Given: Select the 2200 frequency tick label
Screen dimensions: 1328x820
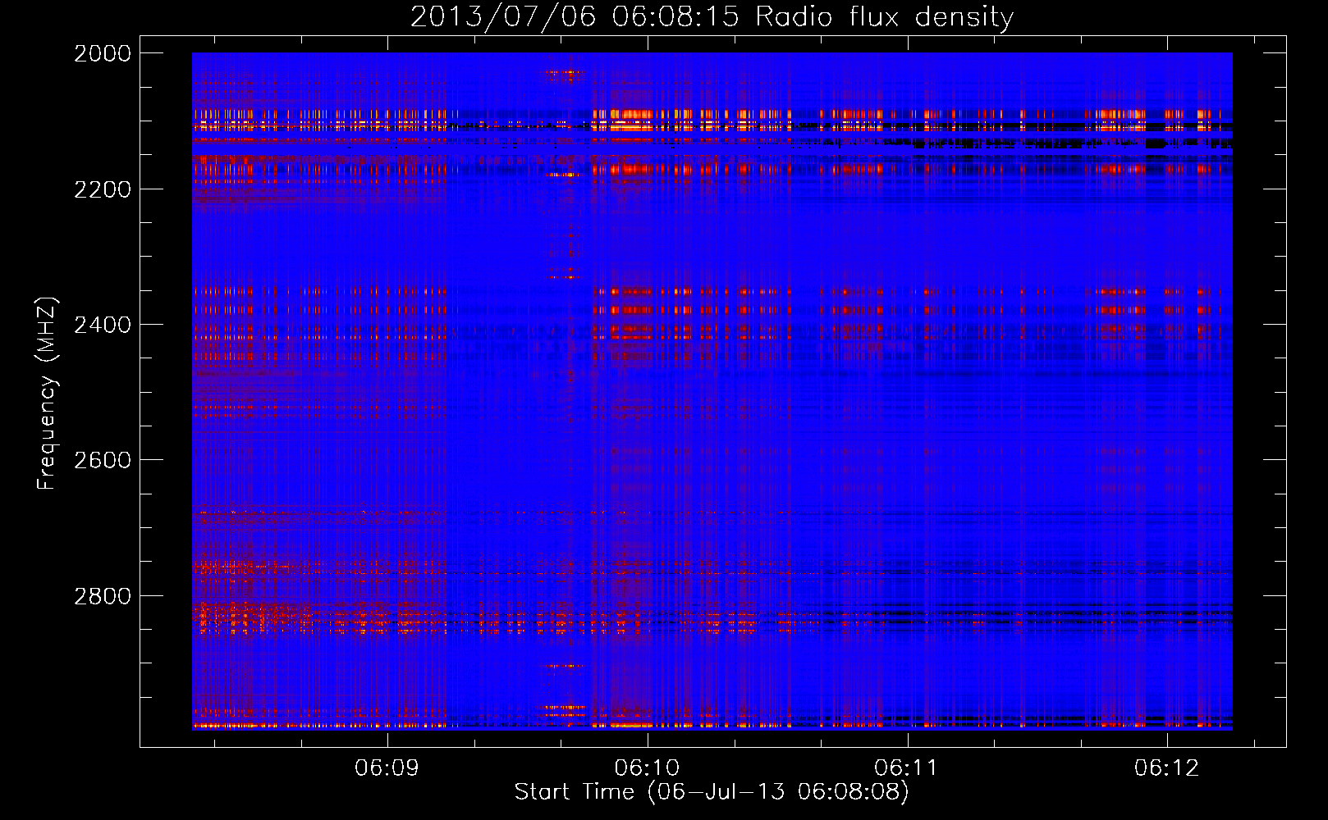Looking at the screenshot, I should (103, 189).
